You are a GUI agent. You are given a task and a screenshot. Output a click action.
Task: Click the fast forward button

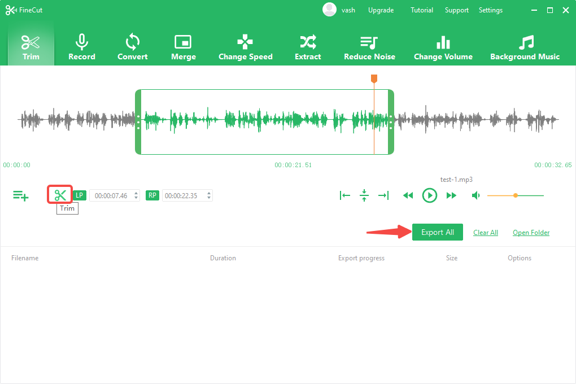[x=451, y=195]
